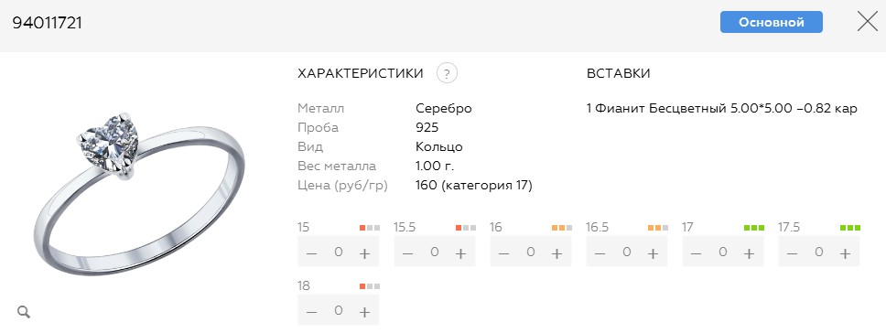Increase quantity for ring size 17
Screen dimensions: 886x333
pos(750,253)
